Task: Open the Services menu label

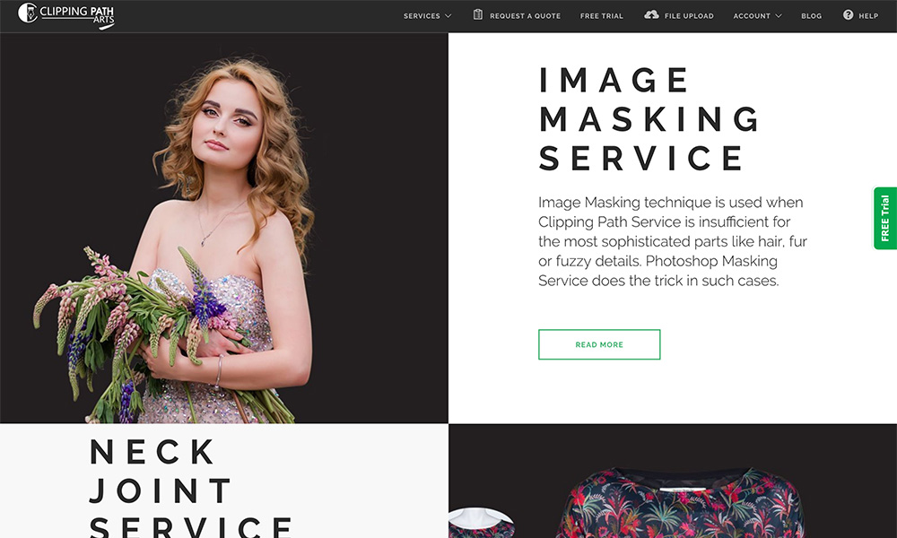Action: (x=422, y=16)
